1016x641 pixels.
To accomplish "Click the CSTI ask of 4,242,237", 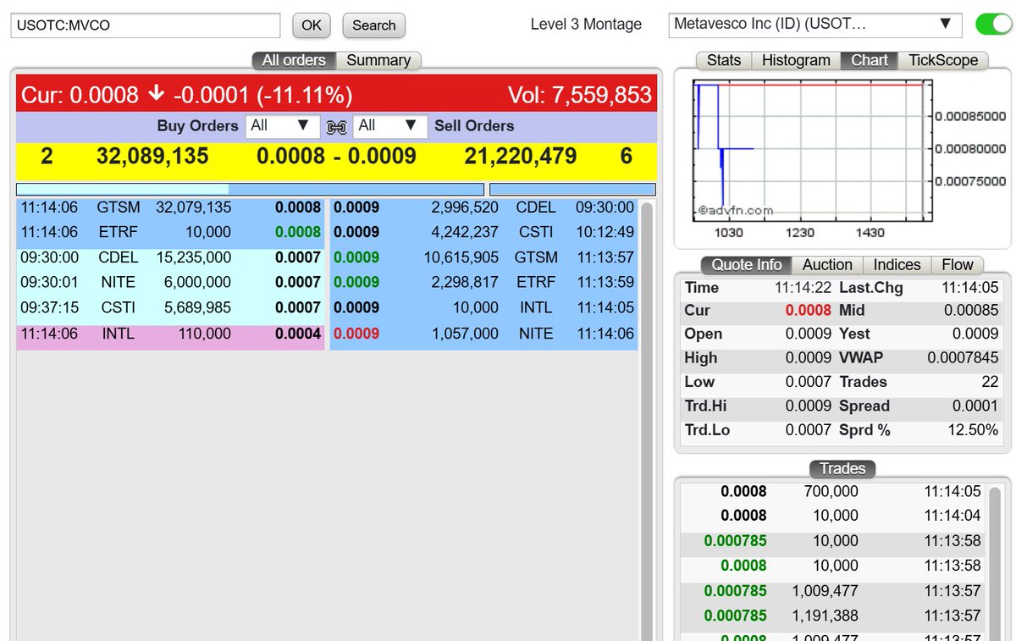I will [x=483, y=232].
